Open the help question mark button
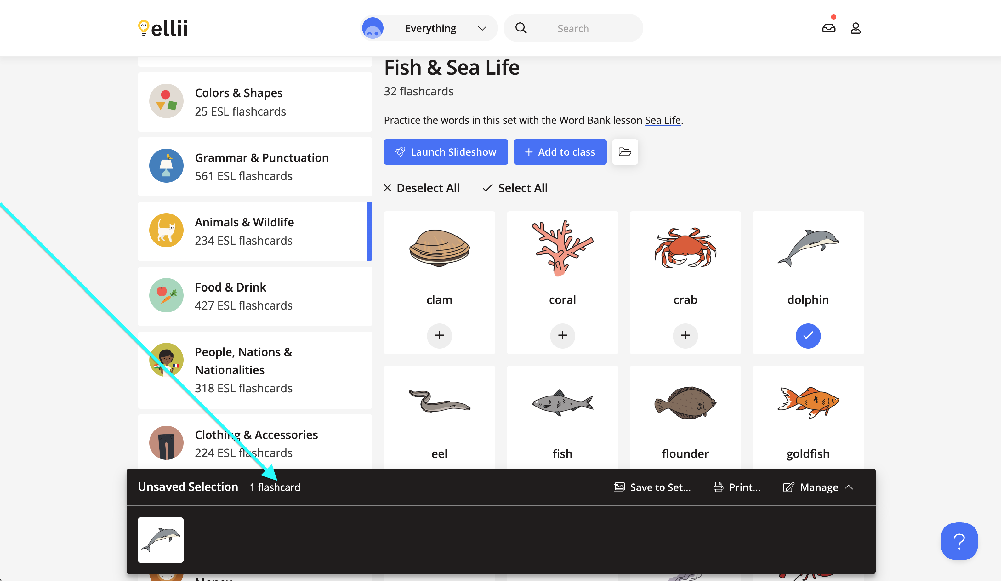Viewport: 1001px width, 581px height. (x=959, y=541)
